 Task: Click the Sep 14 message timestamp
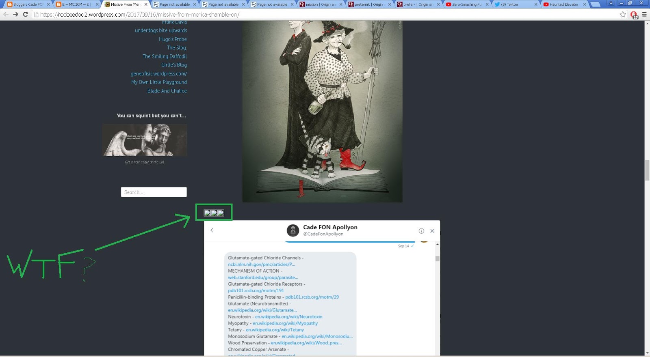click(403, 246)
